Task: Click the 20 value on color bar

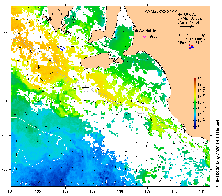Action: tap(199, 79)
